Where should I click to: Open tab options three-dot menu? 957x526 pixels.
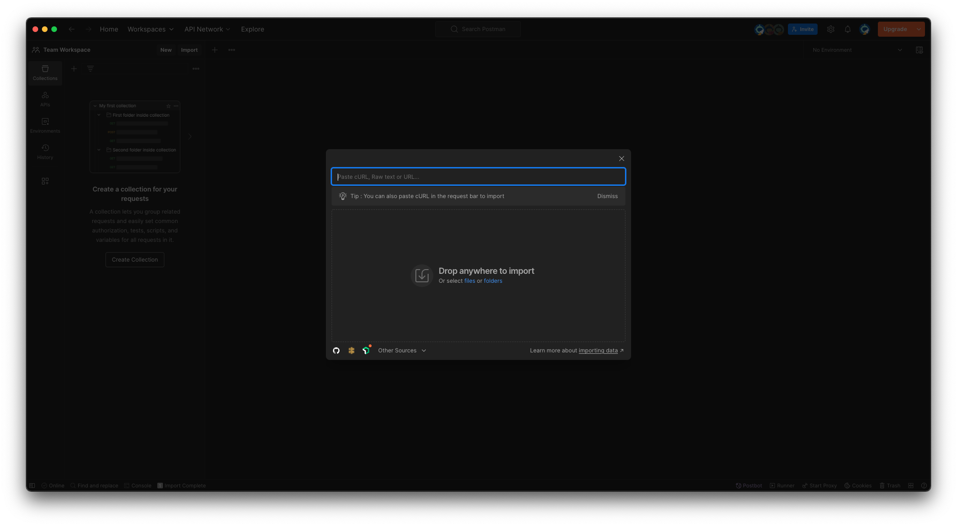[232, 50]
